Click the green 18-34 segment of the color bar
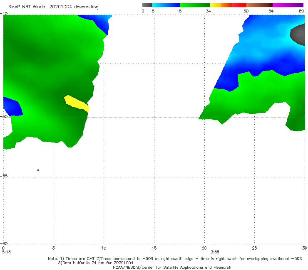The width and height of the screenshot is (308, 270). point(195,5)
